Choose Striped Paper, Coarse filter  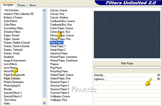[x=62, y=75]
